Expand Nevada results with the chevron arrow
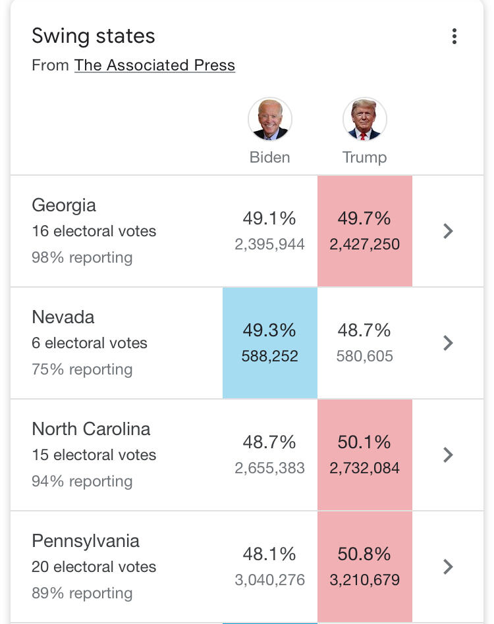This screenshot has width=494, height=624. point(449,343)
